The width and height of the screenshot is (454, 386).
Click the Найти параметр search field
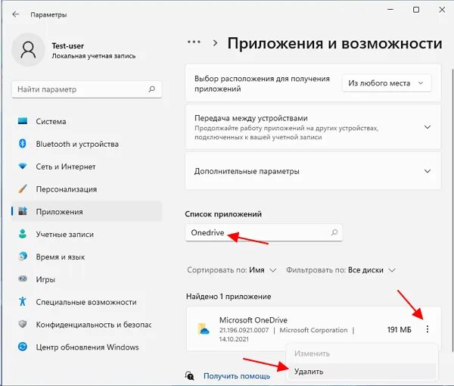tap(86, 89)
